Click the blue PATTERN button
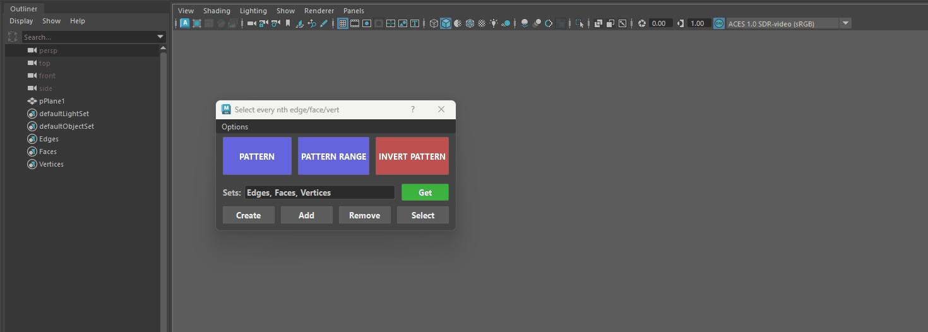The height and width of the screenshot is (332, 928). 257,156
